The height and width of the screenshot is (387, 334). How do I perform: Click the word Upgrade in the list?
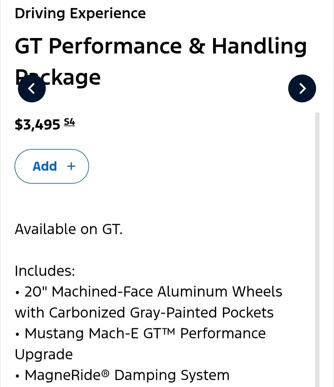44,355
